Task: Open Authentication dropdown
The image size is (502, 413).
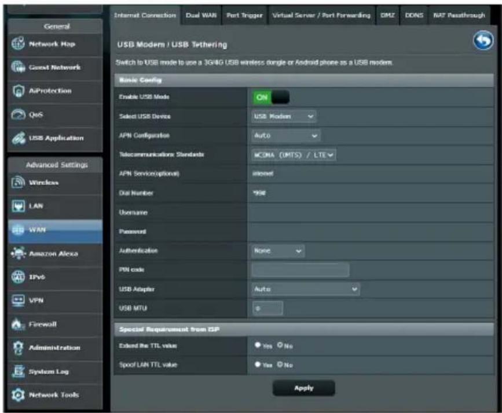Action: point(278,251)
